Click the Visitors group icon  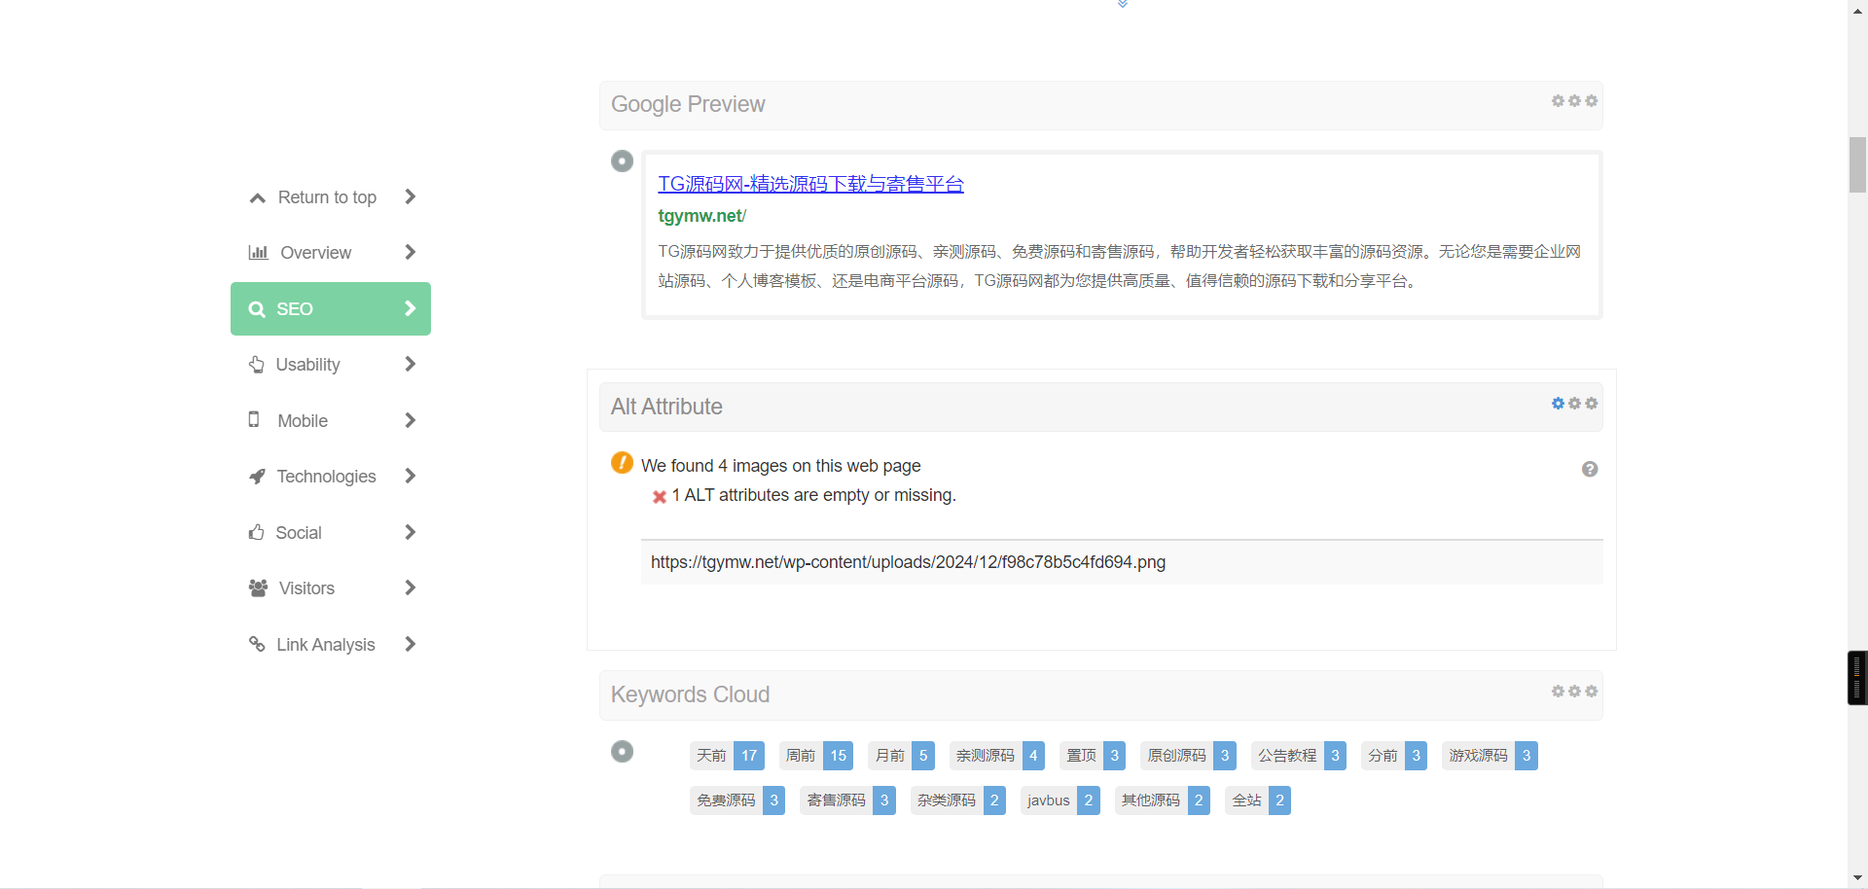(258, 588)
